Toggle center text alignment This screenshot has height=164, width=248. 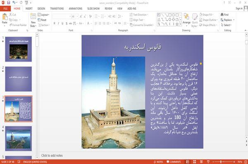click(100, 23)
